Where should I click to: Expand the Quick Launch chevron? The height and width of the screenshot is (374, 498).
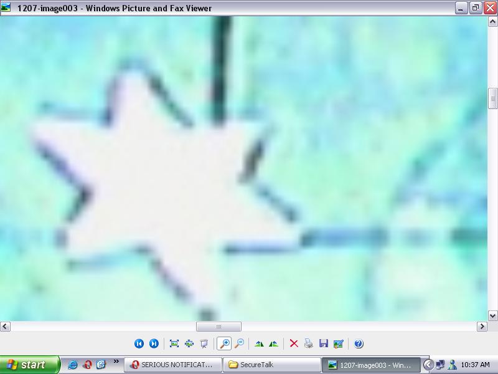pyautogui.click(x=116, y=361)
